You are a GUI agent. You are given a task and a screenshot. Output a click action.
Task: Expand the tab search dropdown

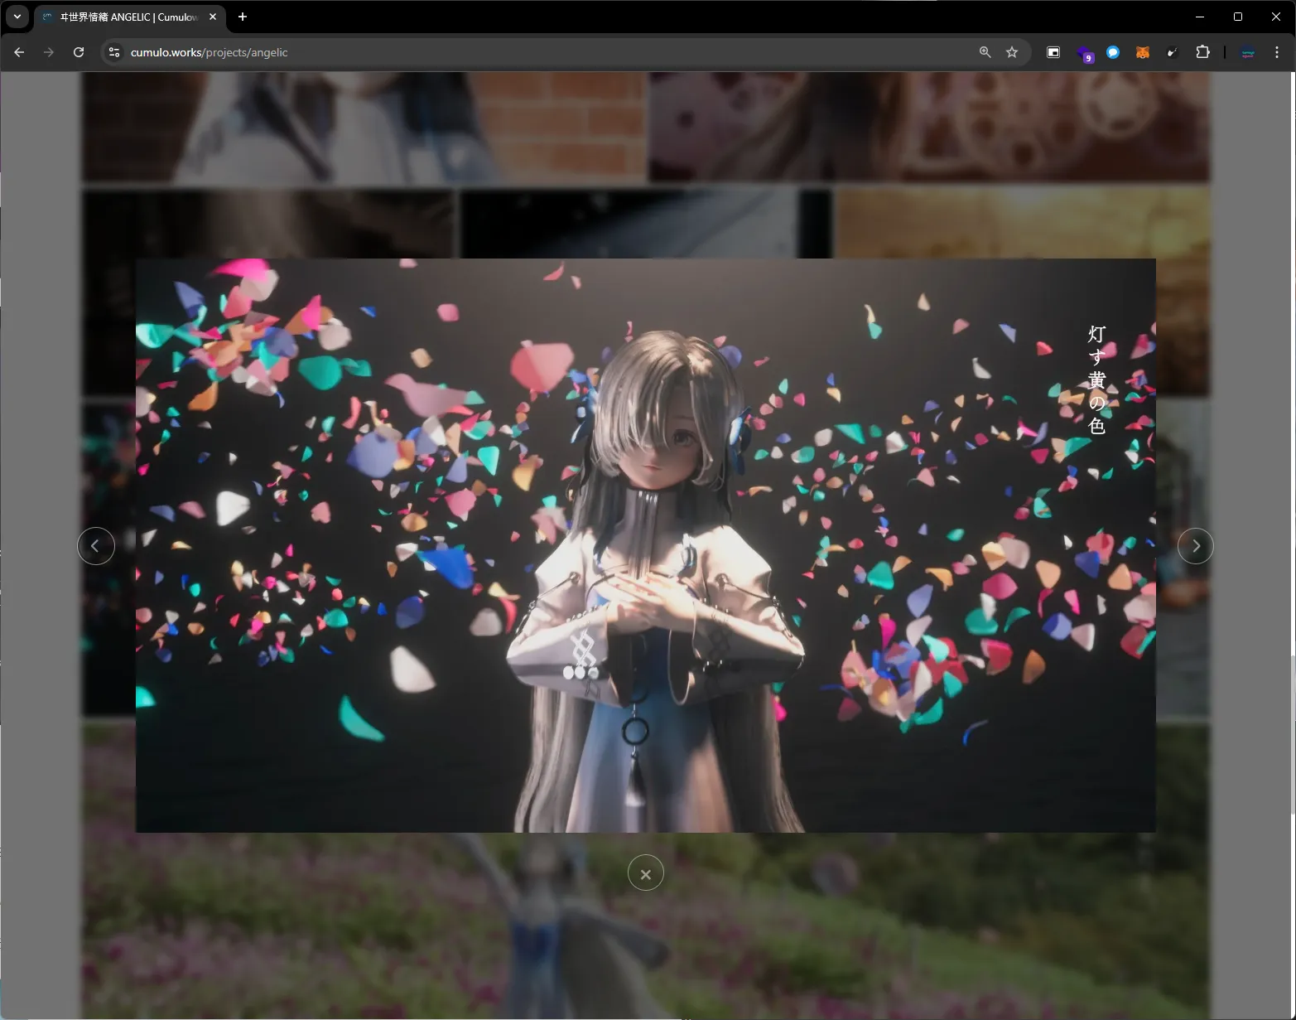17,17
